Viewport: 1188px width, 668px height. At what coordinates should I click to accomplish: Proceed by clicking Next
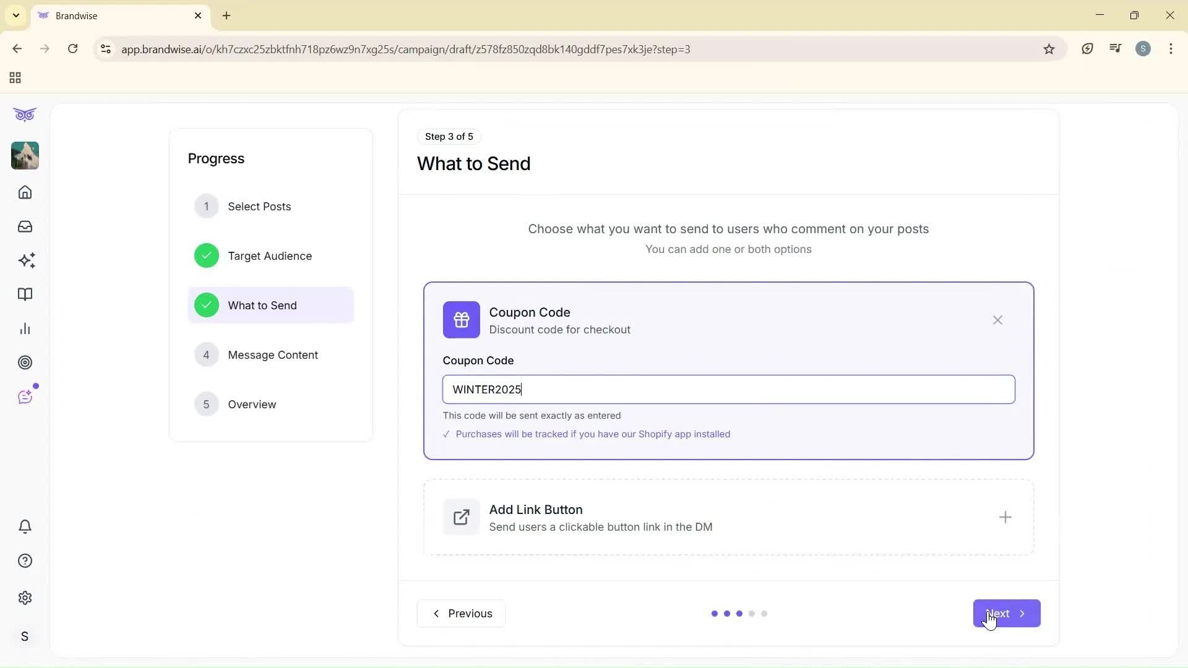tap(1006, 613)
